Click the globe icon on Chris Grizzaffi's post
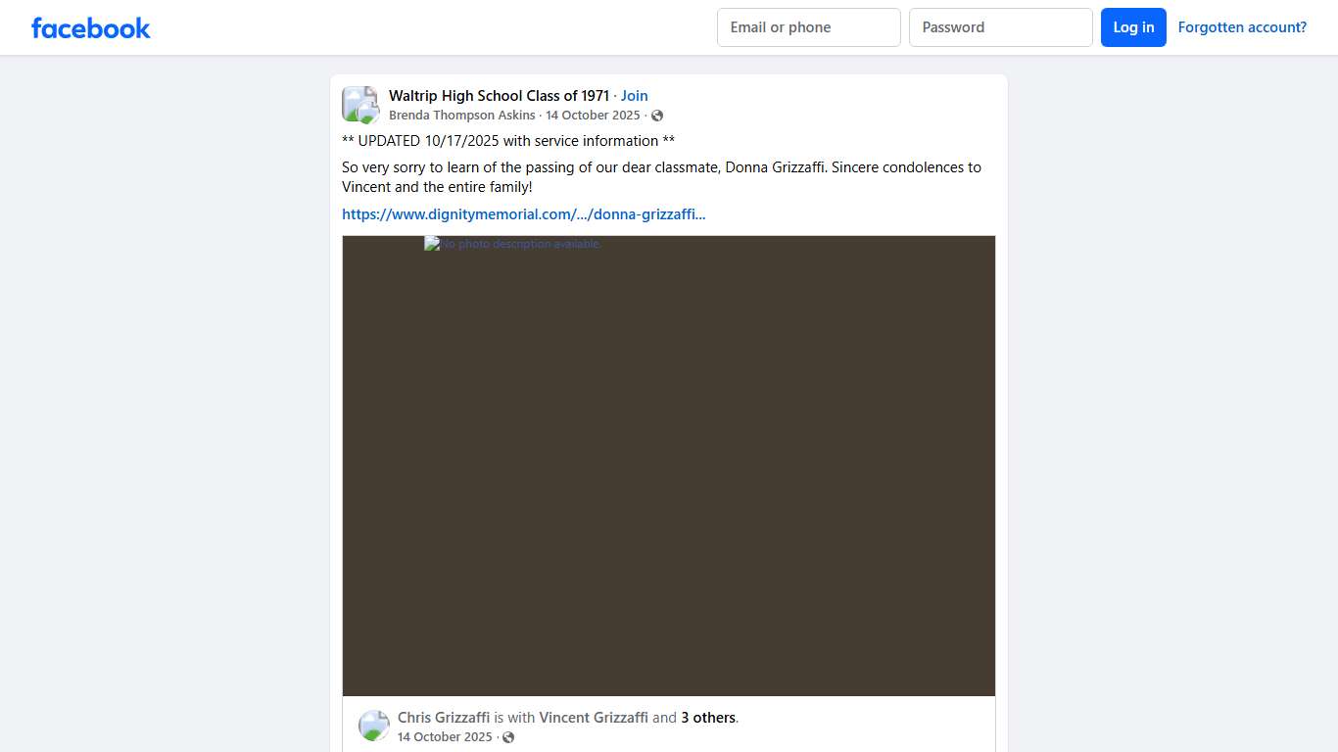1338x752 pixels. 508,737
